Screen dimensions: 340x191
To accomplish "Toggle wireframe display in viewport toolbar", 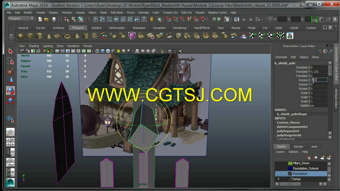I will (x=97, y=51).
